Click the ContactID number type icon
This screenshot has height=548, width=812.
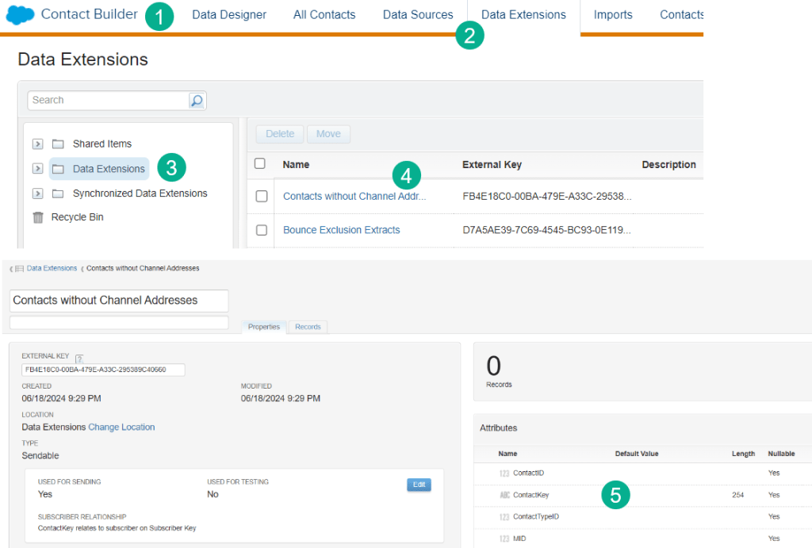point(505,473)
